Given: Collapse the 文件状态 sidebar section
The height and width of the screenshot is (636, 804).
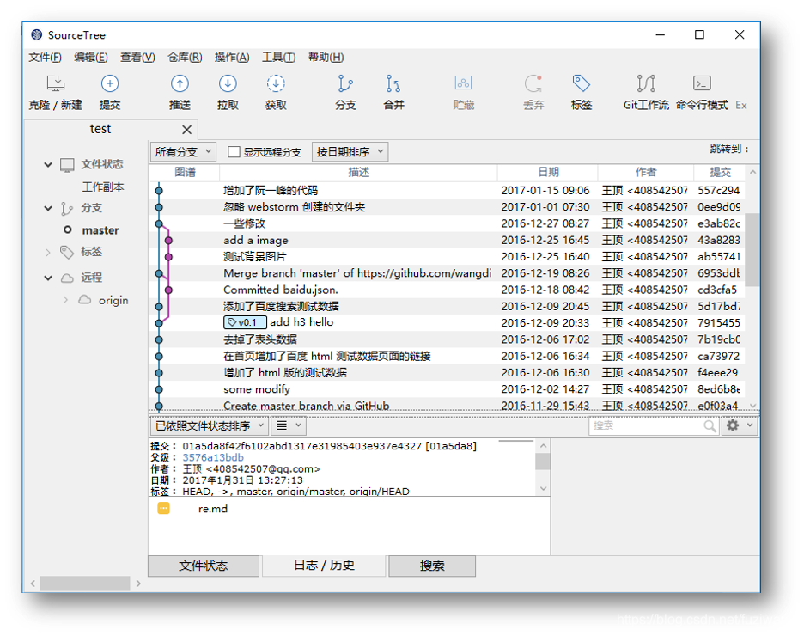Looking at the screenshot, I should click(x=48, y=165).
